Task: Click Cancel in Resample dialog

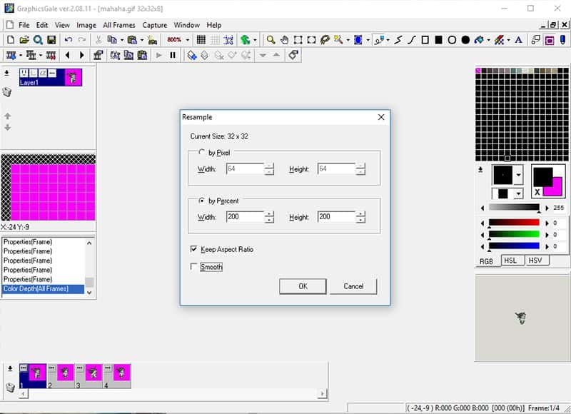Action: [x=353, y=286]
